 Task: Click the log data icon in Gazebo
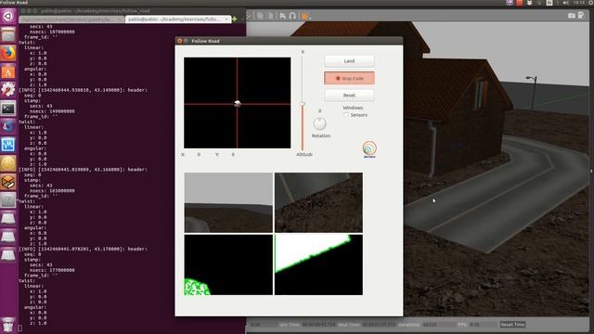pyautogui.click(x=581, y=16)
